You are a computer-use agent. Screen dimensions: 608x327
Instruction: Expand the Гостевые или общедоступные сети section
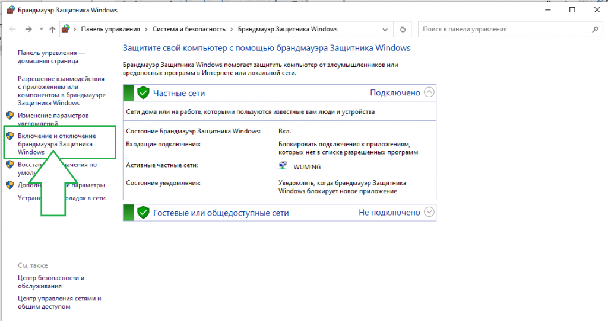tap(429, 212)
